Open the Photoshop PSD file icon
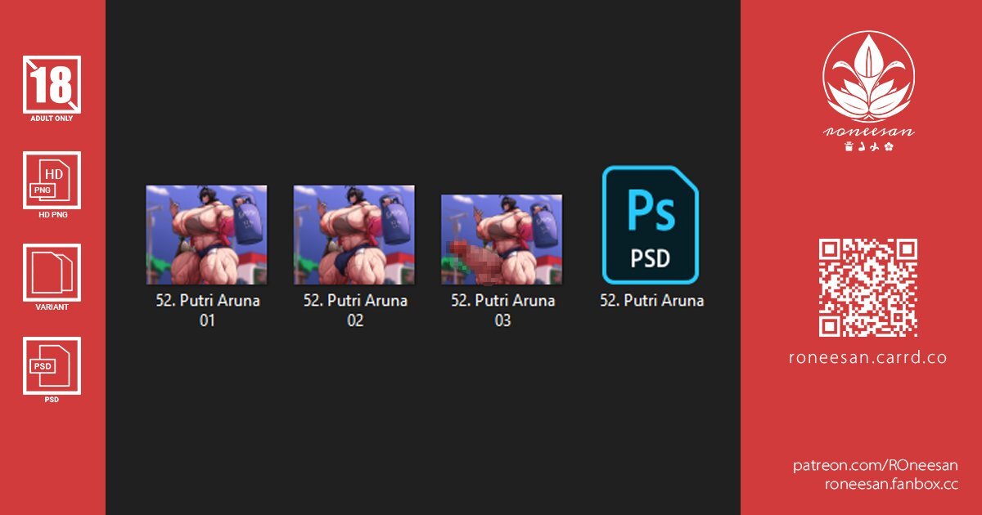The image size is (982, 515). click(x=651, y=224)
